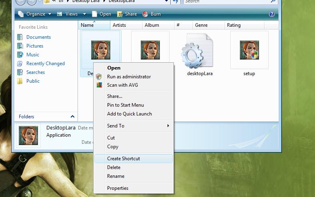Click the Music folder icon in Favorite Links
Image resolution: width=315 pixels, height=197 pixels.
tap(20, 55)
